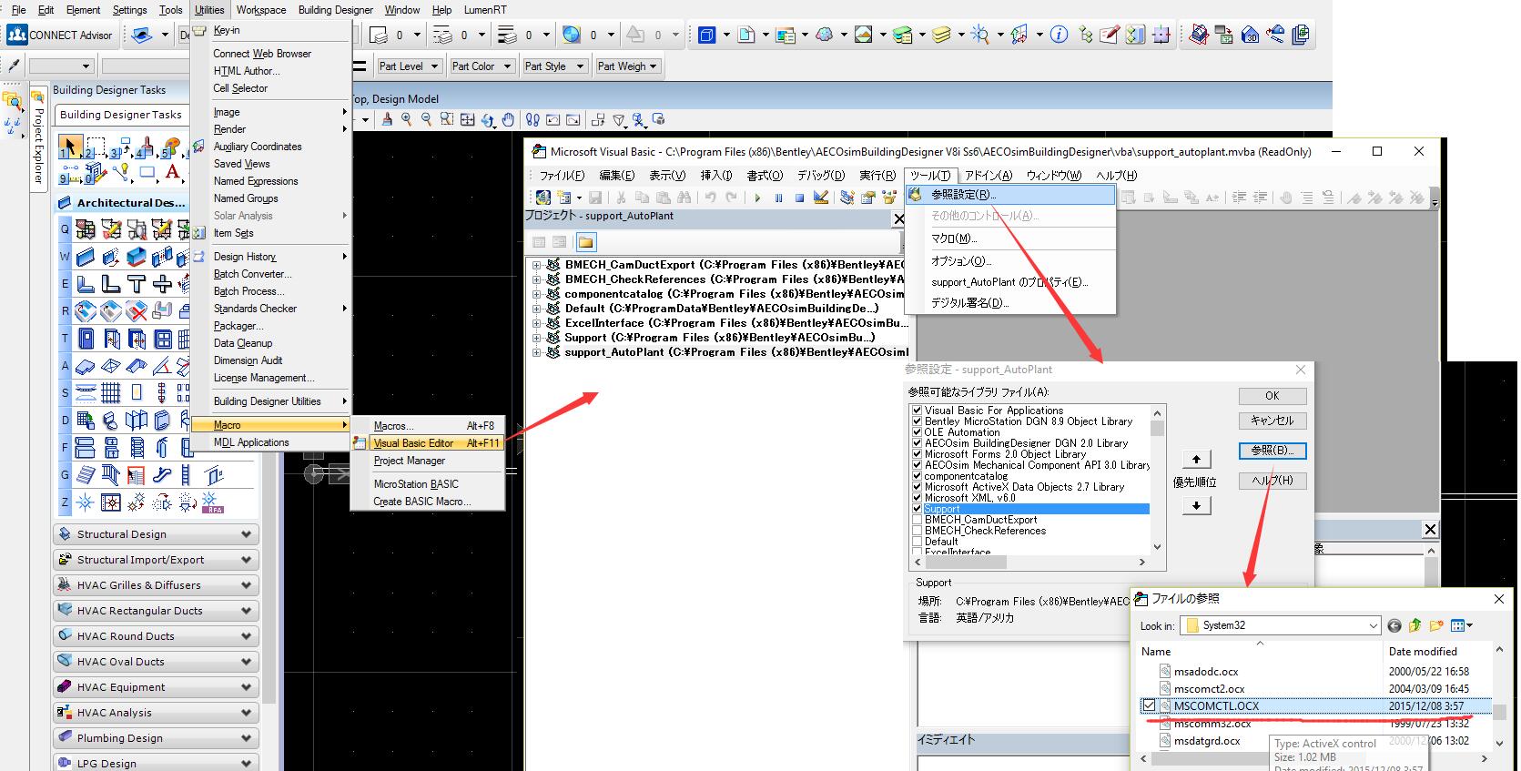Click the View MicroStation icon in VBA toolbar
The height and width of the screenshot is (771, 1521).
[x=542, y=198]
